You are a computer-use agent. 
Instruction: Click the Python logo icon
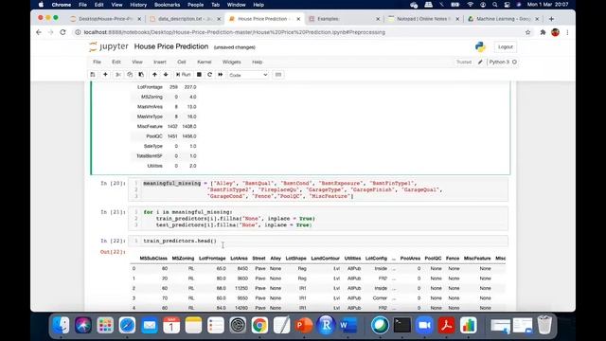[480, 46]
